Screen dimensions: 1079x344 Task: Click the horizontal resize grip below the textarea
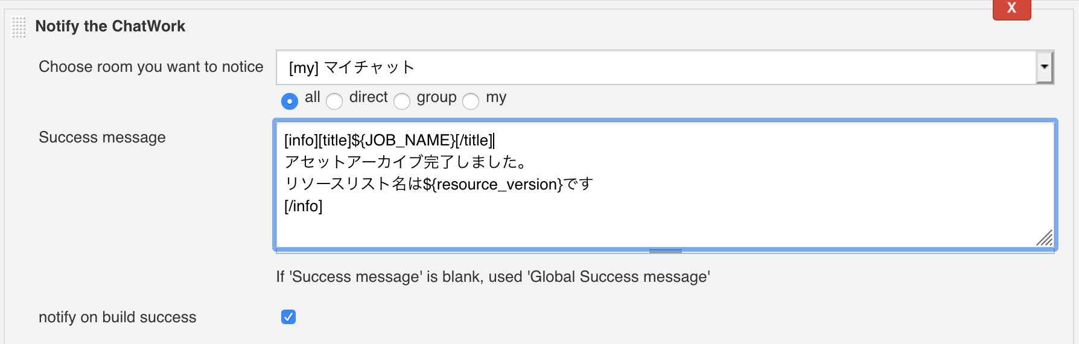665,251
